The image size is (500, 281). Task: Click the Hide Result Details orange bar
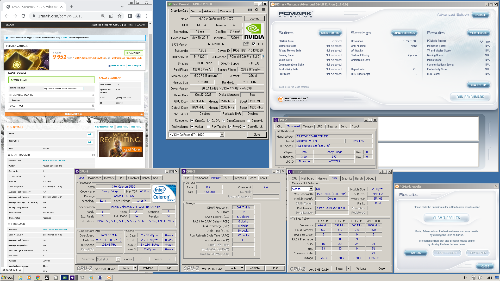[74, 114]
